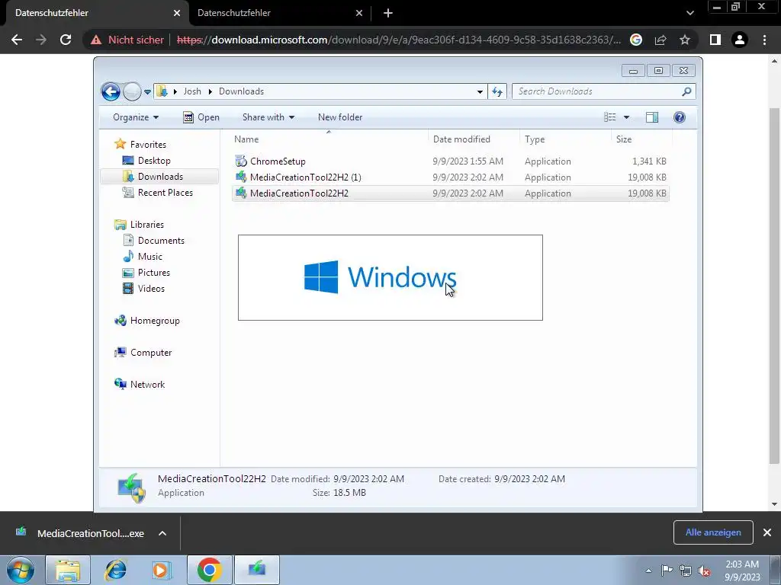The image size is (781, 585).
Task: Change the view with the views icon
Action: (x=609, y=117)
